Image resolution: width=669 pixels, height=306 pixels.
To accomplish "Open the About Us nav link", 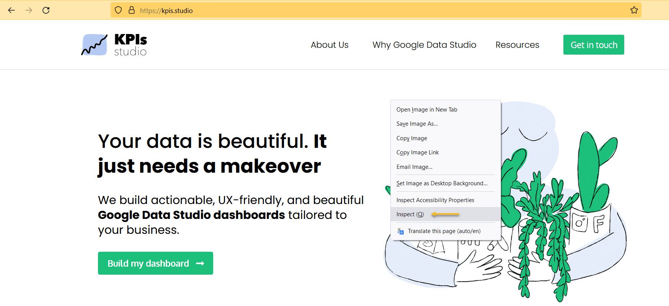I will coord(330,45).
